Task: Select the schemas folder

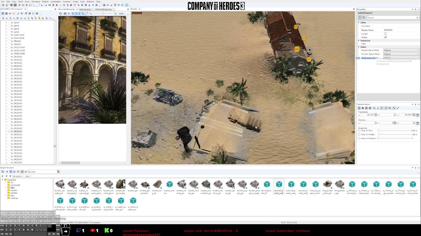Action: pos(12,198)
